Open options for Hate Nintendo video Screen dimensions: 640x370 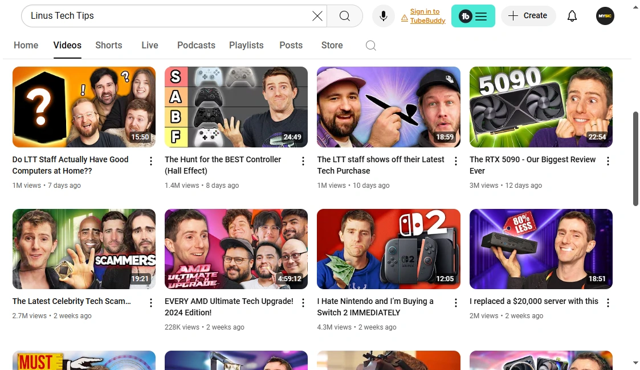point(456,303)
